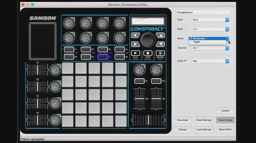Click the down arrow navigation button
The width and height of the screenshot is (256, 143).
point(160,44)
